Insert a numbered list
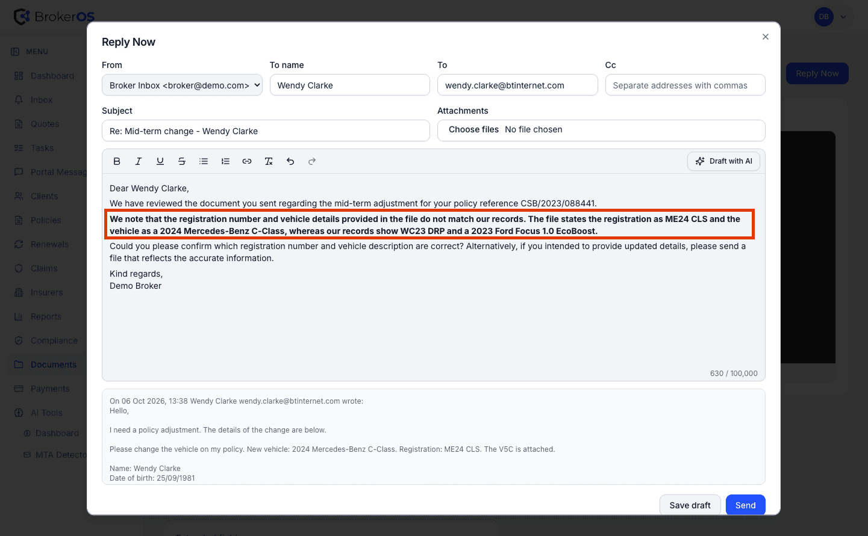This screenshot has height=536, width=868. point(225,161)
